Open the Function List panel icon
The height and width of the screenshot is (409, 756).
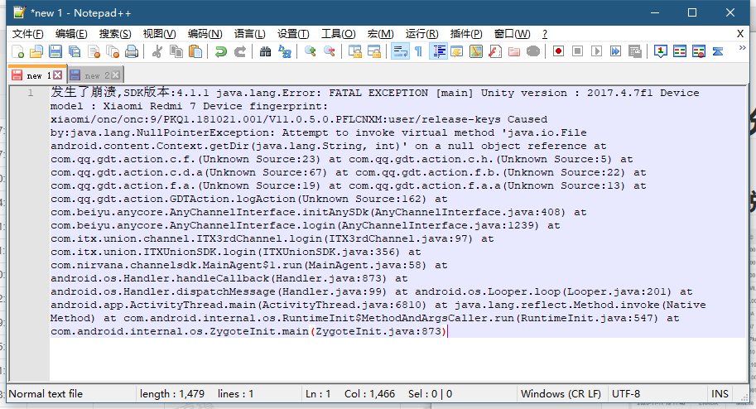pos(495,51)
